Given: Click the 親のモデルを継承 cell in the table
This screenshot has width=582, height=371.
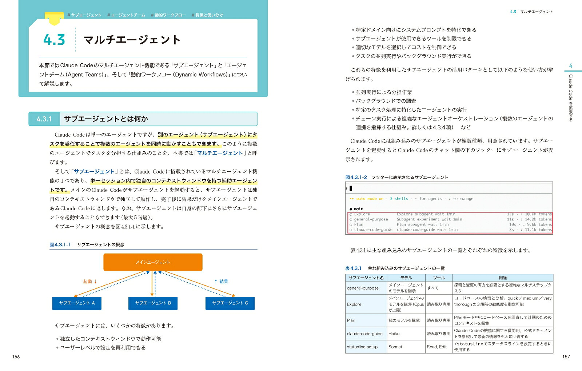Looking at the screenshot, I should [406, 320].
